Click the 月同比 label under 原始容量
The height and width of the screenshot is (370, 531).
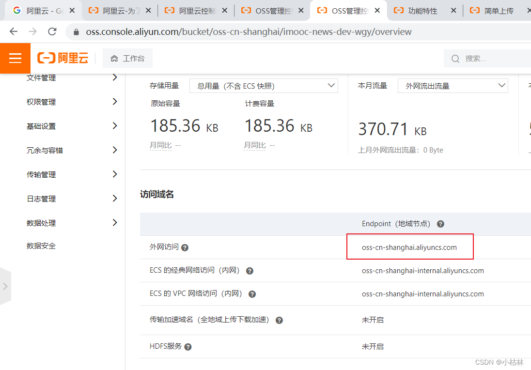tap(160, 145)
